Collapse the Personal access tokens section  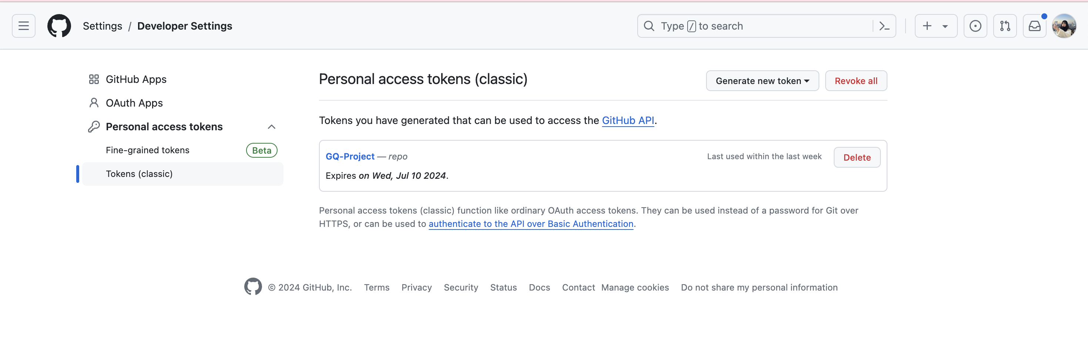click(272, 126)
